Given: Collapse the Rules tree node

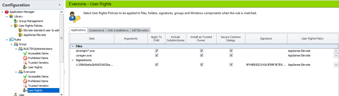Looking at the screenshot, I should 7,40.
